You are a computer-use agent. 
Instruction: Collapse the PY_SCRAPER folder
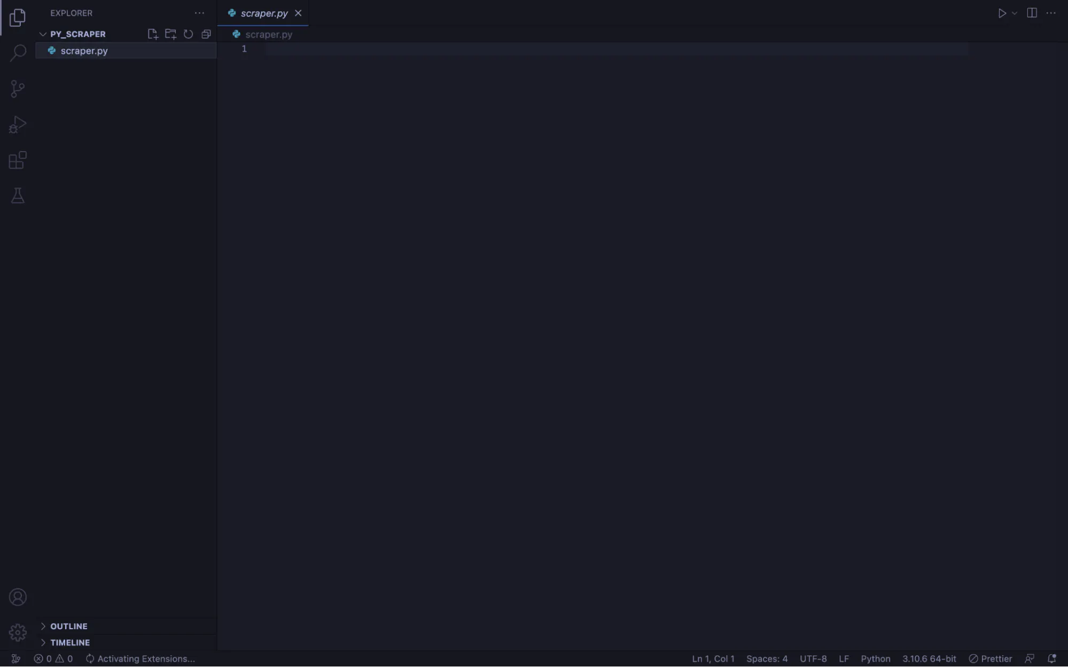(42, 34)
